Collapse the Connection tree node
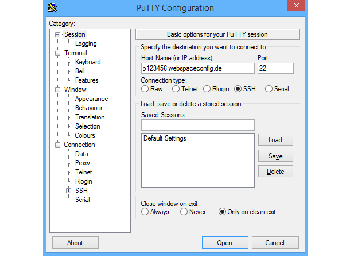Viewport: 350px width, 256px height. click(57, 145)
